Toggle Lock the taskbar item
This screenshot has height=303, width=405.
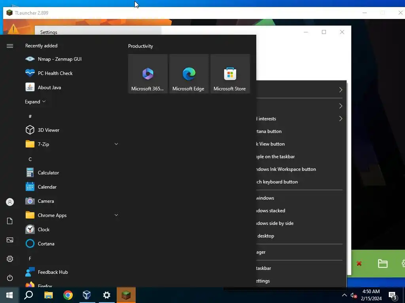point(301,268)
